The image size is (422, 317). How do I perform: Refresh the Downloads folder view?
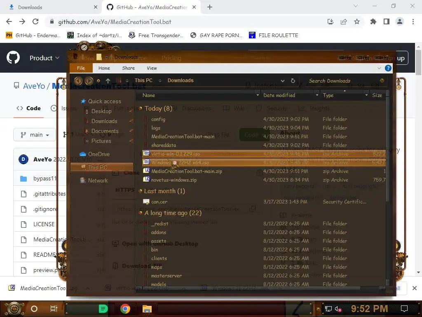pyautogui.click(x=293, y=80)
